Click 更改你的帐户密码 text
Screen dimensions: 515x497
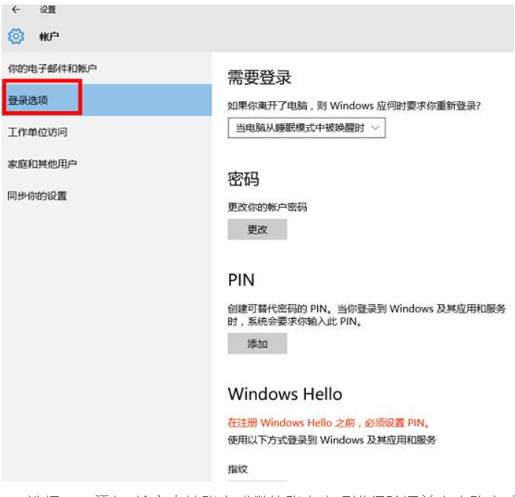pyautogui.click(x=268, y=207)
